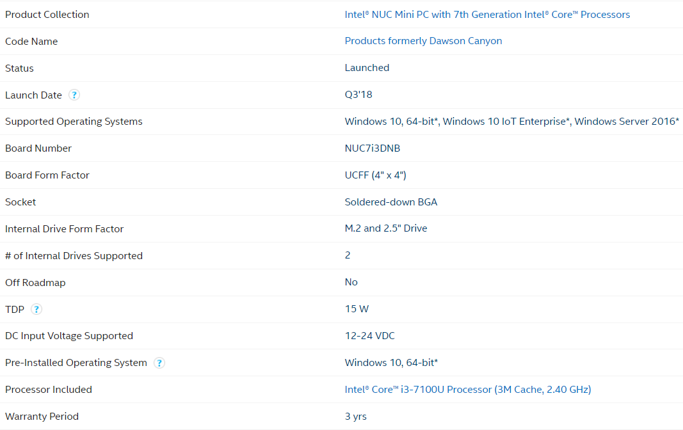Click the question mark icon beside TDP
683x430 pixels.
(x=36, y=310)
